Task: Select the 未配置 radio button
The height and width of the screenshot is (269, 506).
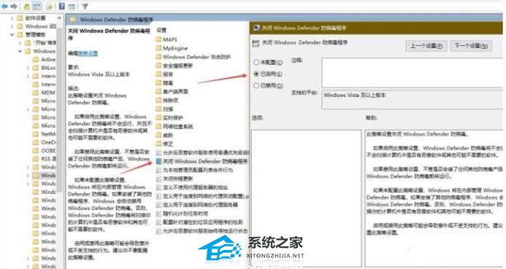Action: tap(256, 62)
